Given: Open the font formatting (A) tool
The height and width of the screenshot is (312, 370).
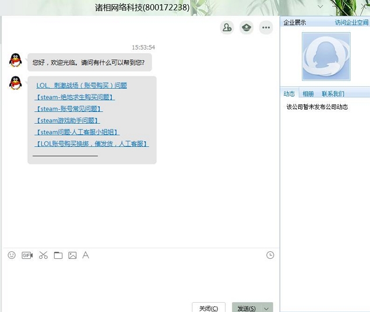Looking at the screenshot, I should click(x=86, y=255).
